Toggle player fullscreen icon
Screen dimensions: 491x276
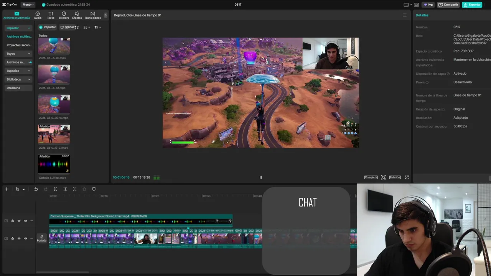point(407,177)
